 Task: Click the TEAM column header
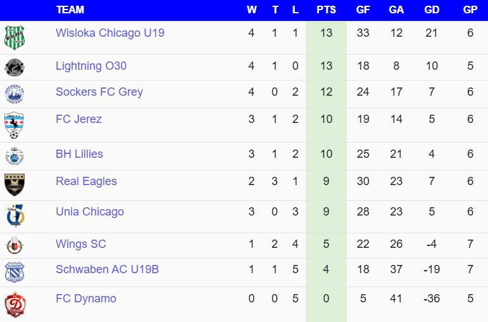click(x=70, y=10)
